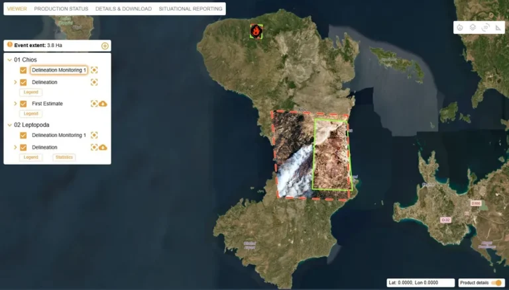
Task: Open the Details & Download tab
Action: point(123,9)
